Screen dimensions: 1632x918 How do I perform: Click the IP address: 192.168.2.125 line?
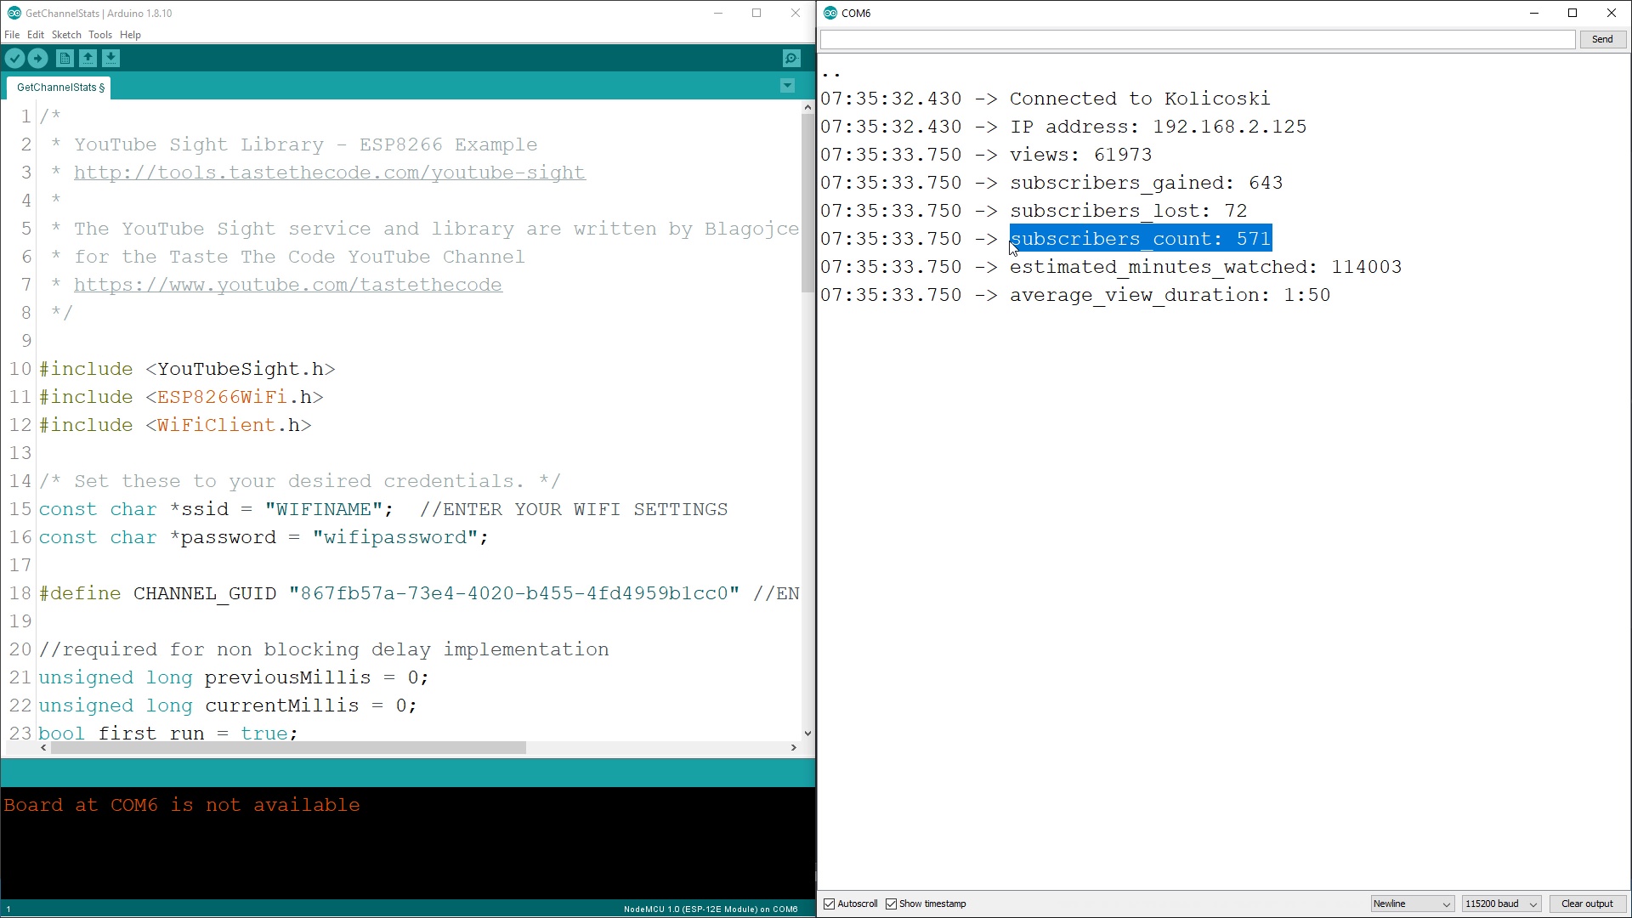1159,127
